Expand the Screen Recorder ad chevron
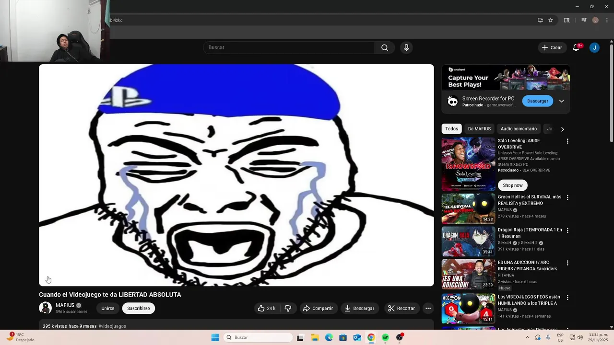This screenshot has height=345, width=614. click(561, 101)
